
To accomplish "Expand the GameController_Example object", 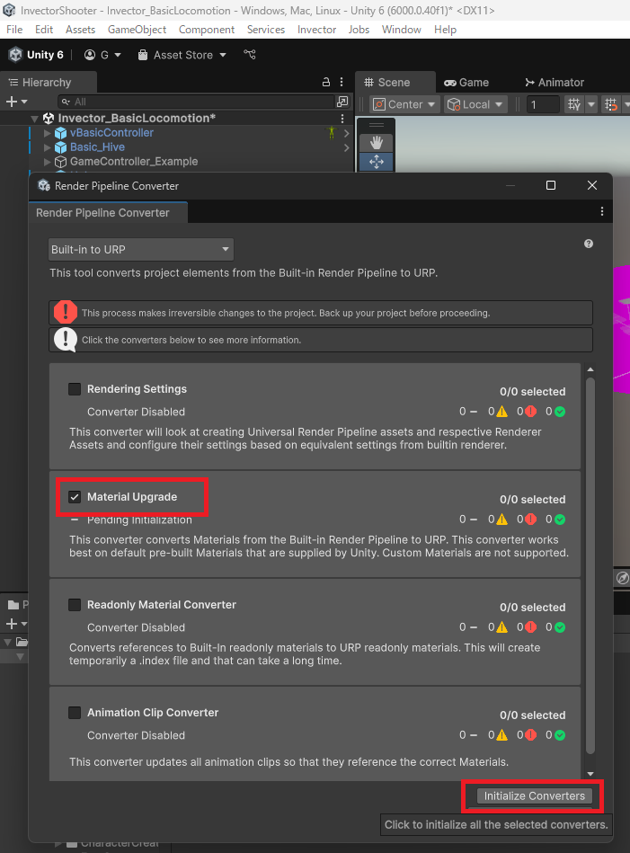I will 48,162.
